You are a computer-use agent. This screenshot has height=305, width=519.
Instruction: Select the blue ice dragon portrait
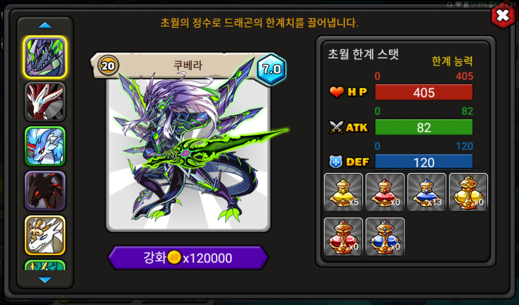coord(45,146)
